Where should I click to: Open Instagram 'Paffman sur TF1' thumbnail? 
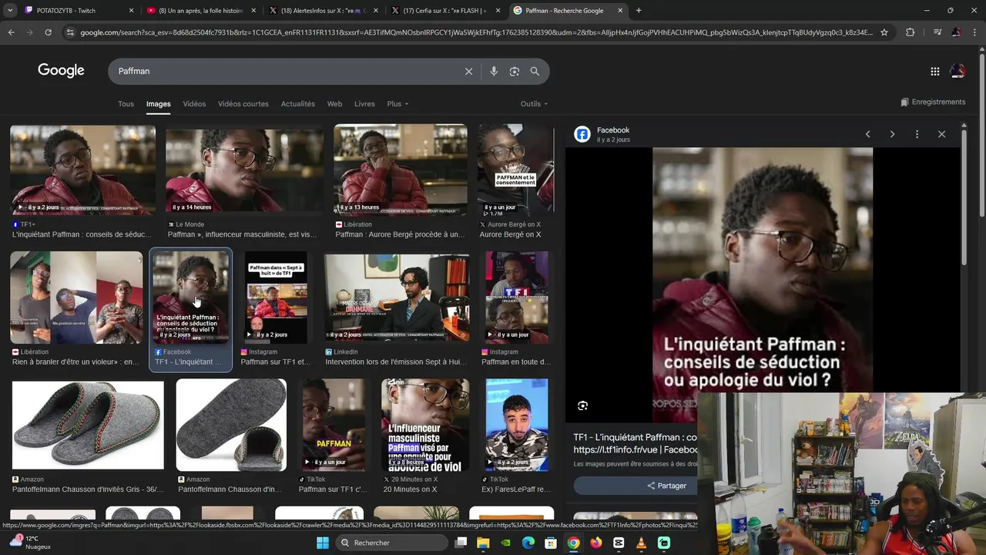[276, 297]
